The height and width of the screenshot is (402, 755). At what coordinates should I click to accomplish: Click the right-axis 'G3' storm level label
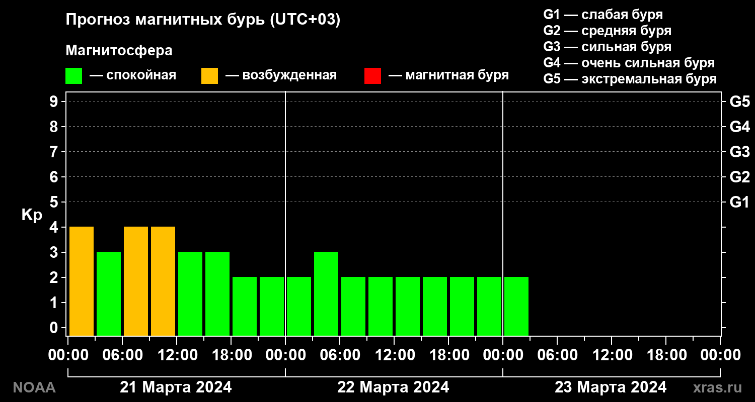coord(740,152)
